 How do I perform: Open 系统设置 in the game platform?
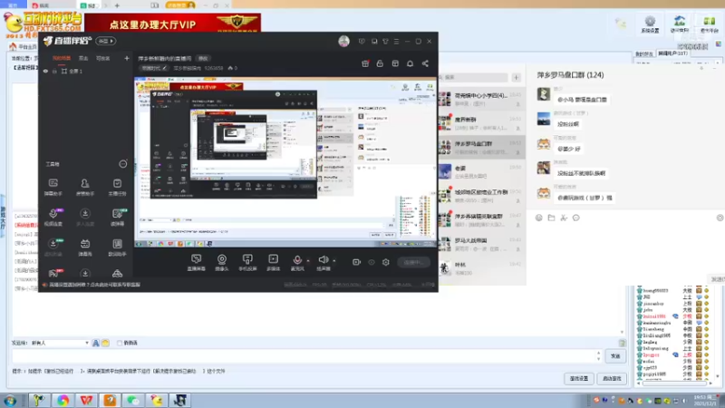pyautogui.click(x=650, y=24)
